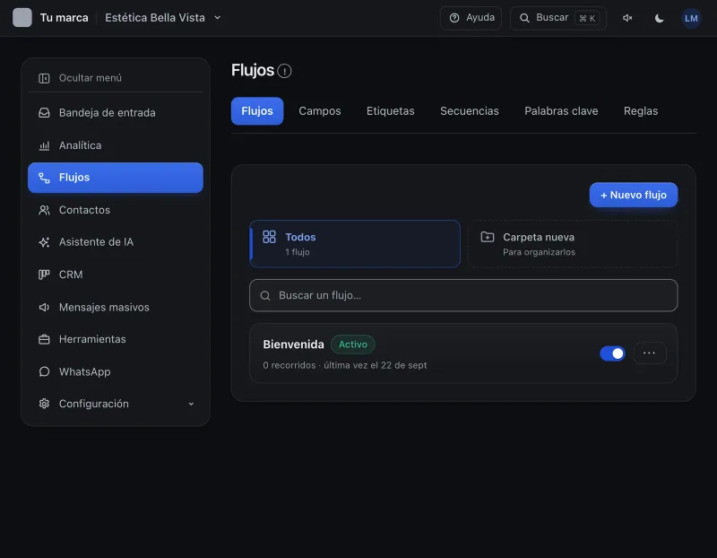Viewport: 717px width, 558px height.
Task: Collapse sidebar with Ocultar menú
Action: coord(116,78)
